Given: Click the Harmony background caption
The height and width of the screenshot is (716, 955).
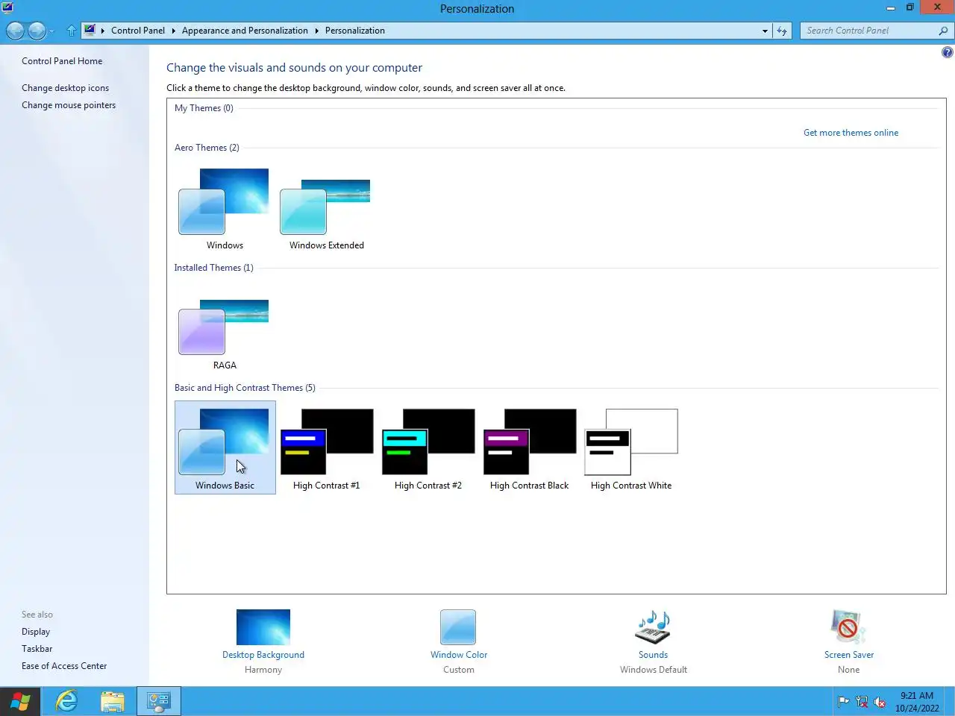Looking at the screenshot, I should click(263, 670).
